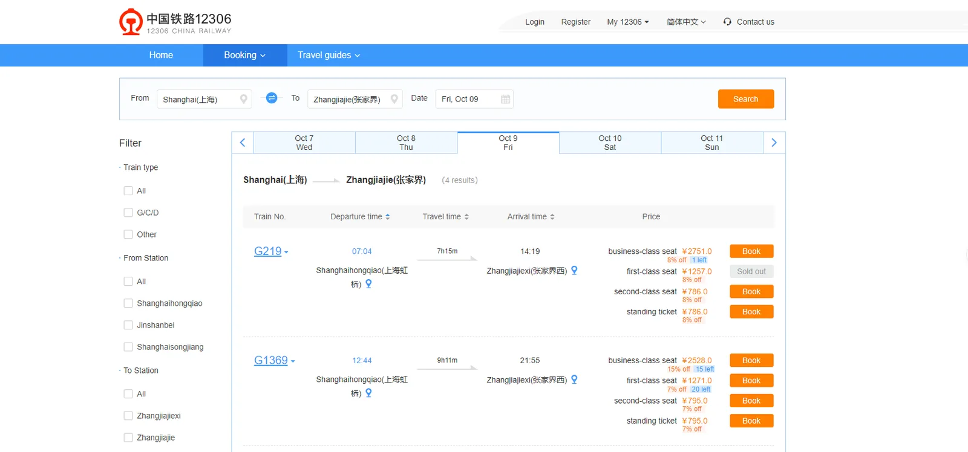The image size is (968, 452).
Task: Click the From station input field
Action: (204, 99)
